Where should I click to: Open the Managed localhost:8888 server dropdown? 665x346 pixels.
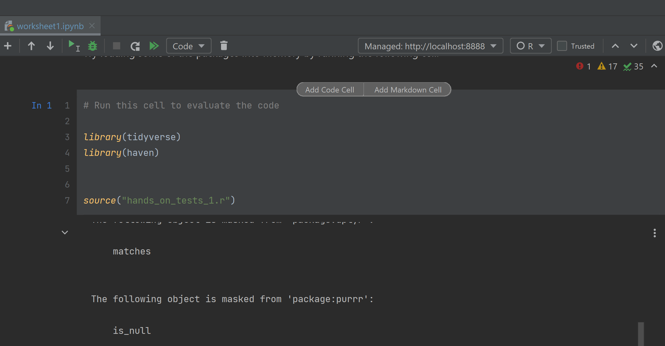(x=430, y=46)
